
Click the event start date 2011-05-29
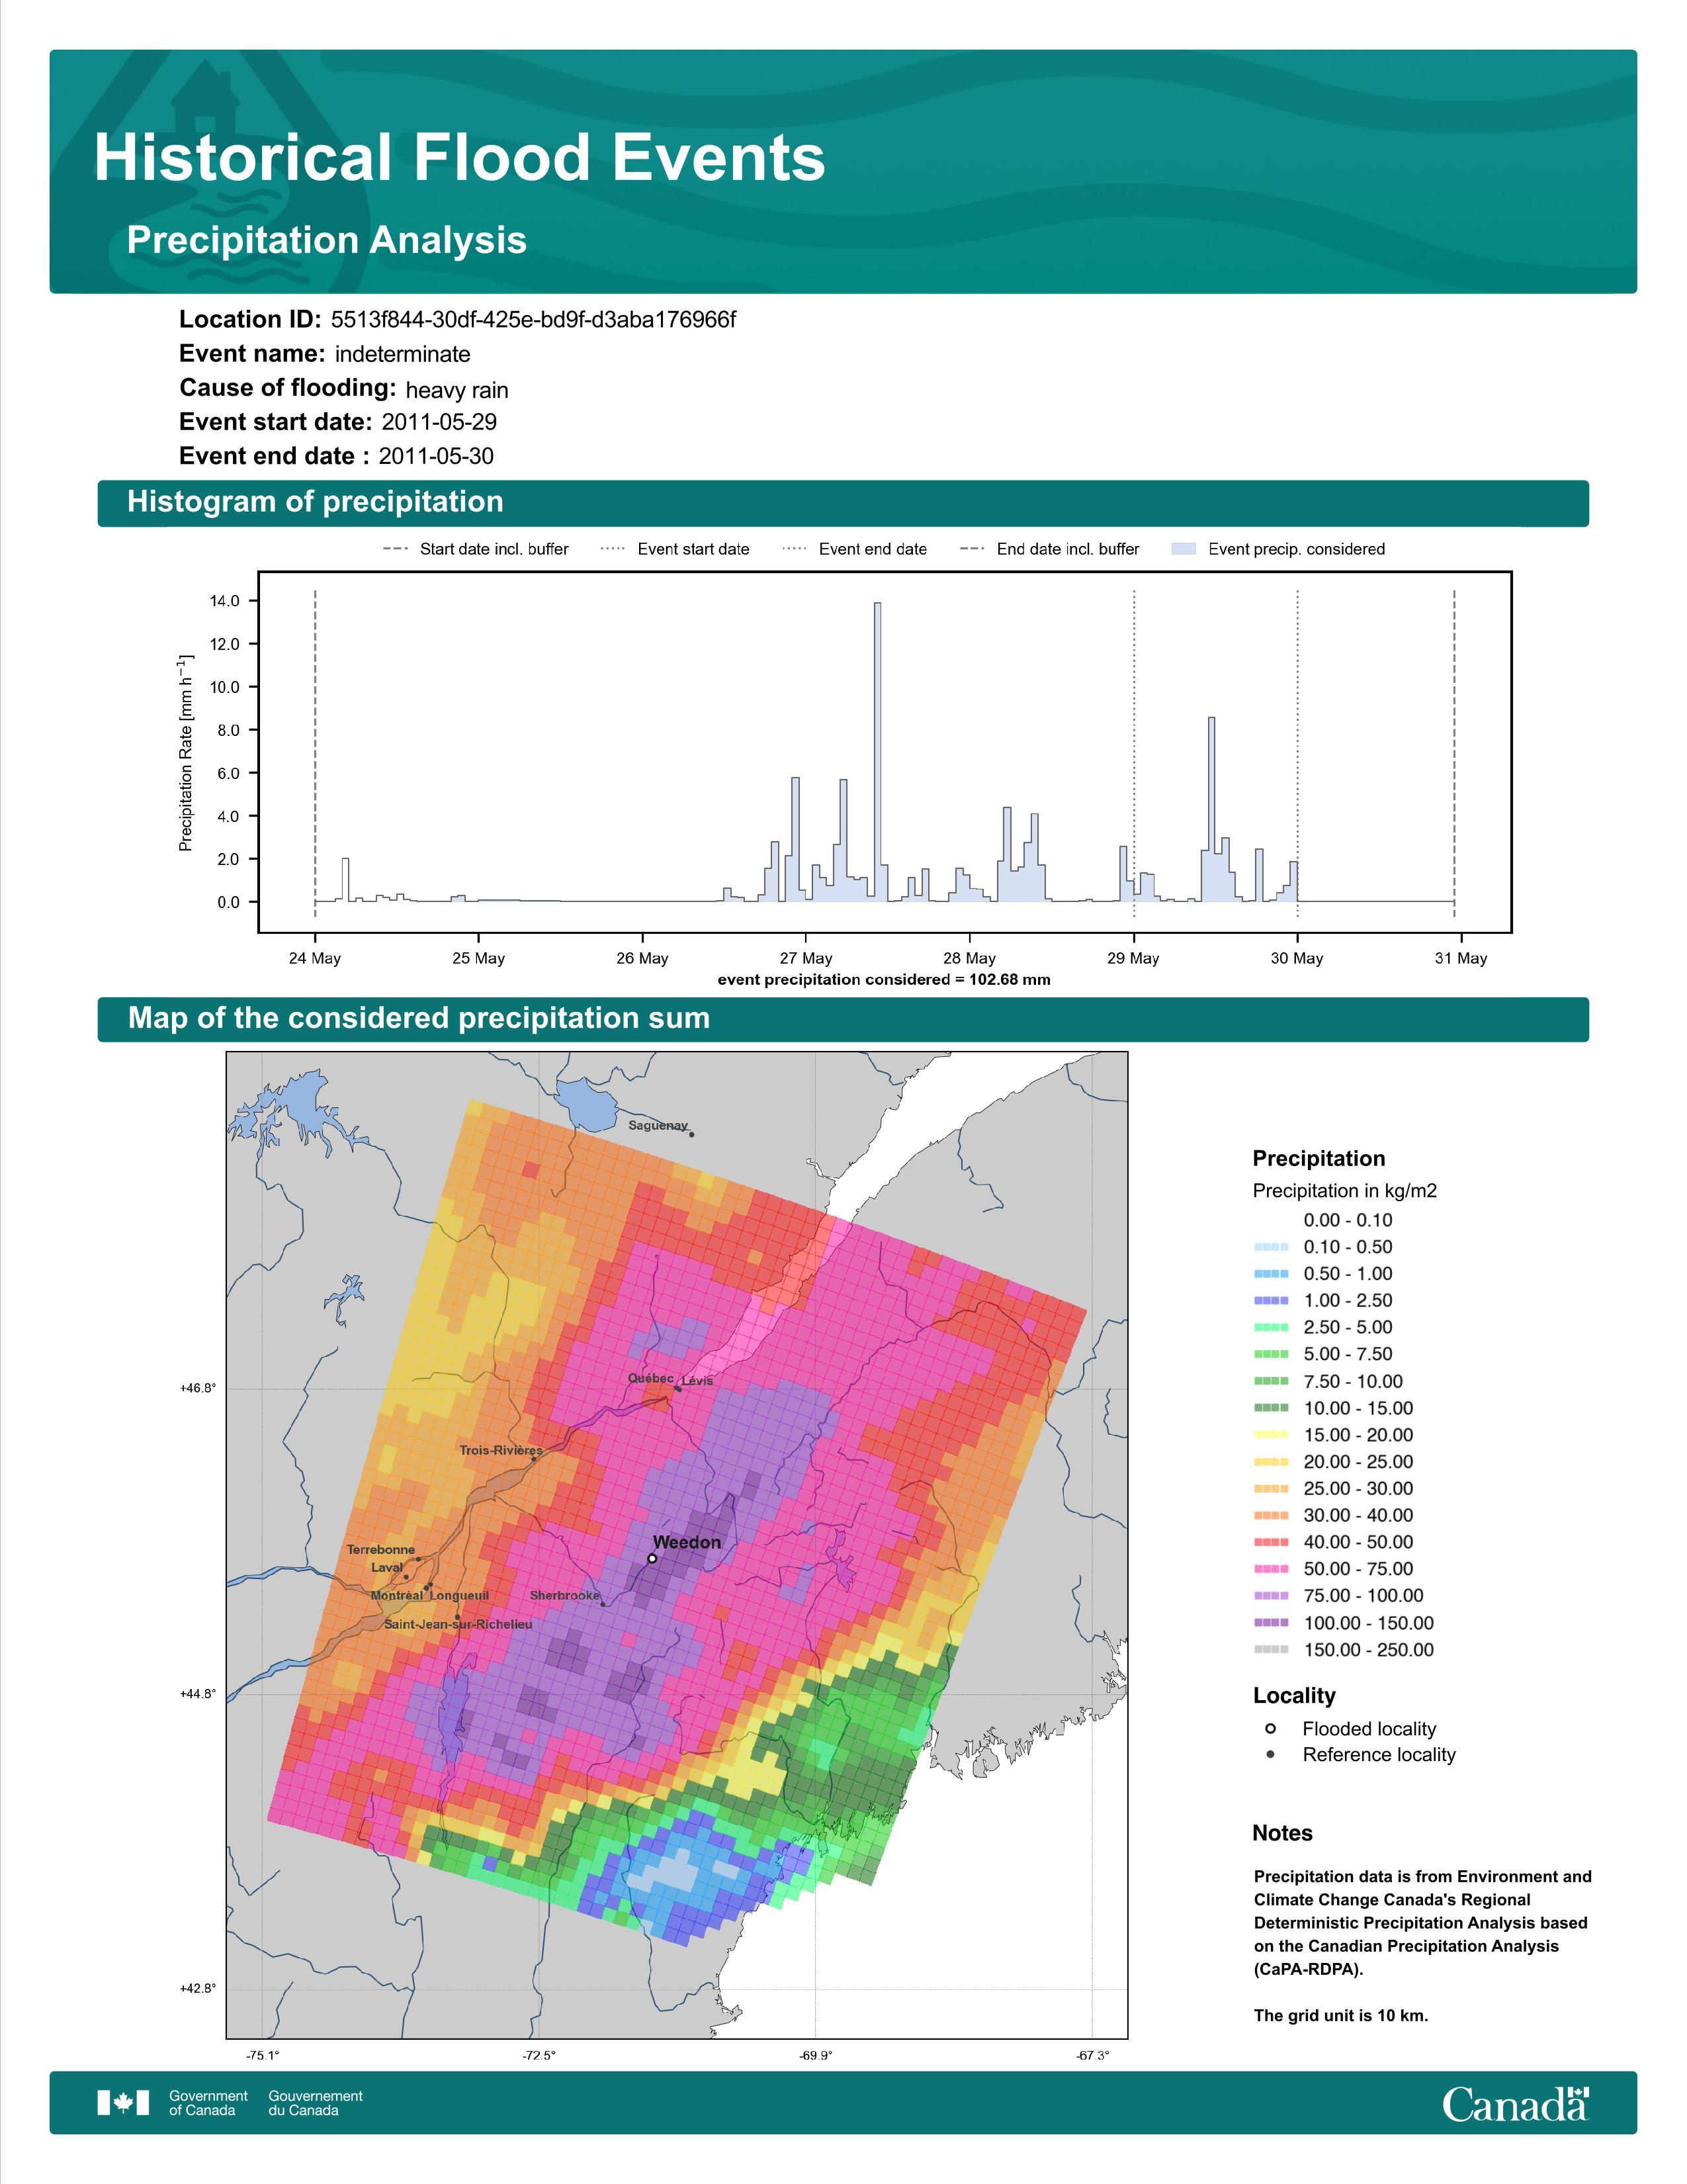pyautogui.click(x=439, y=422)
